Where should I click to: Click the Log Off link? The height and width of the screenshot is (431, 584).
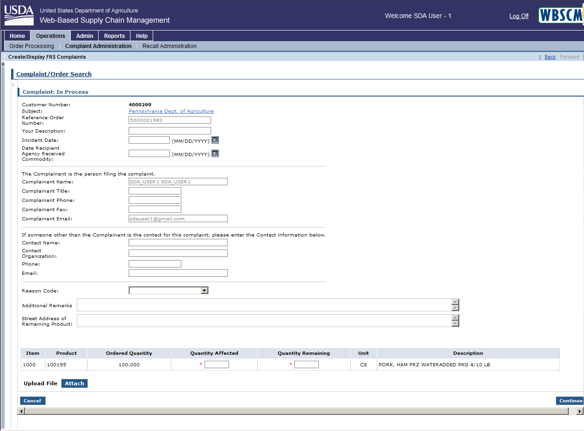pyautogui.click(x=519, y=16)
